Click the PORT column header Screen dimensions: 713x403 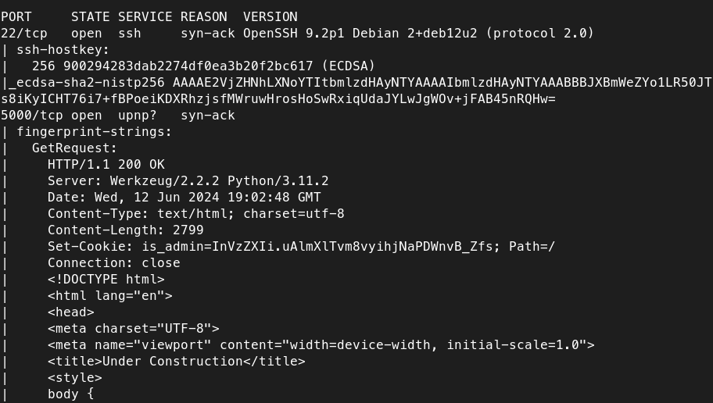coord(16,16)
